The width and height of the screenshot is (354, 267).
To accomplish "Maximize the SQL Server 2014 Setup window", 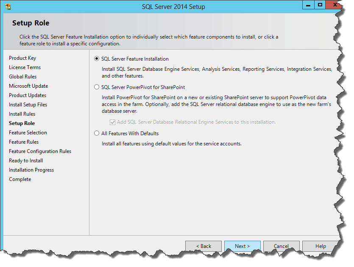I will point(320,5).
